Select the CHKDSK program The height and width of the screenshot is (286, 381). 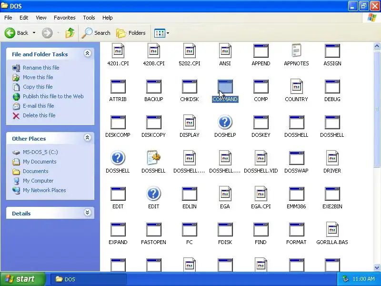point(189,87)
